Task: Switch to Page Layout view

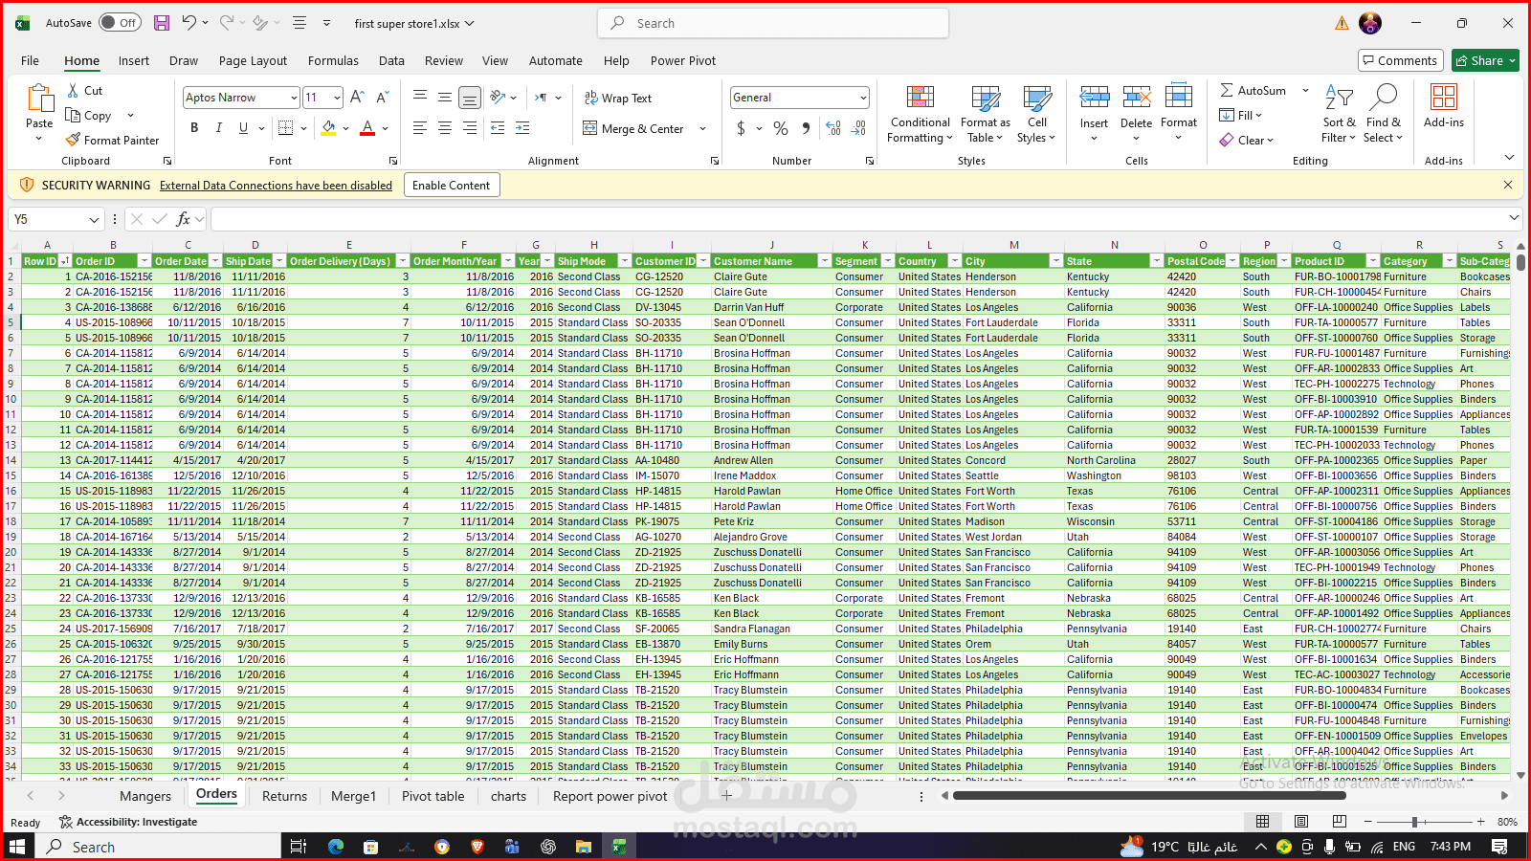Action: (1301, 822)
